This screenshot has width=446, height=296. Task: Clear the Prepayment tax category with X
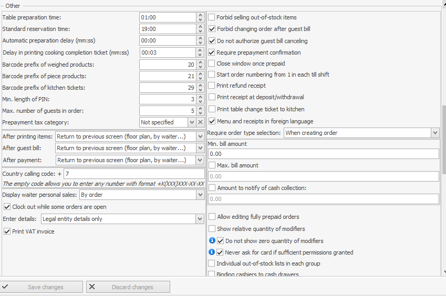point(200,122)
